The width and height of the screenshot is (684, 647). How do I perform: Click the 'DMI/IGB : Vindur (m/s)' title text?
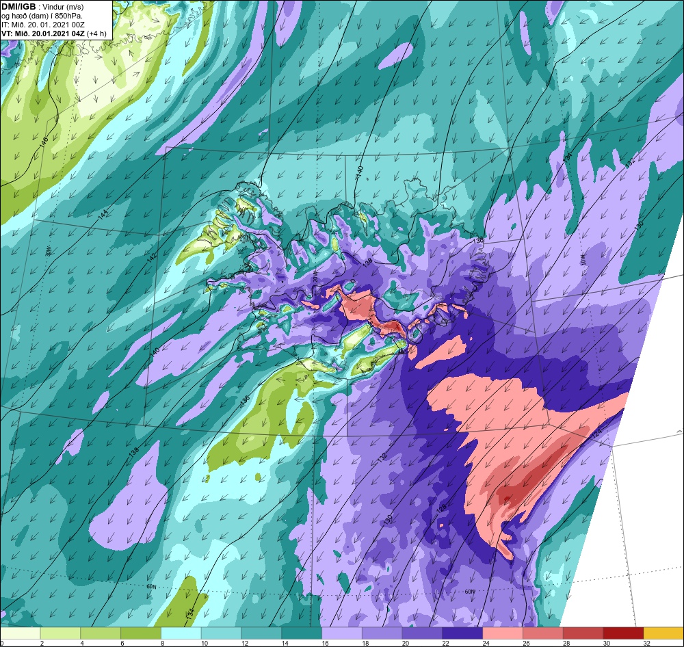tap(42, 7)
